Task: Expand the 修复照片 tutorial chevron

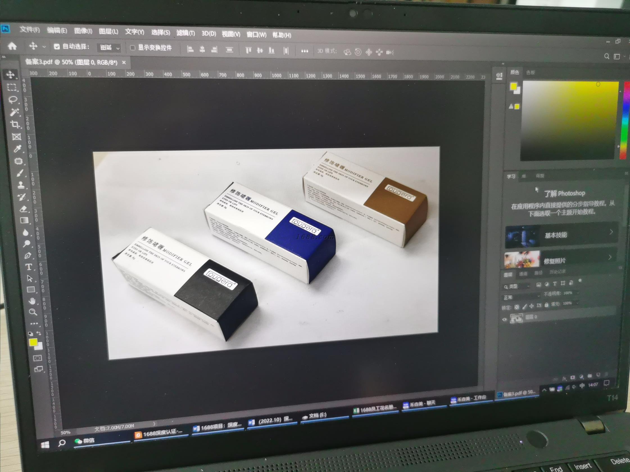Action: [x=610, y=257]
